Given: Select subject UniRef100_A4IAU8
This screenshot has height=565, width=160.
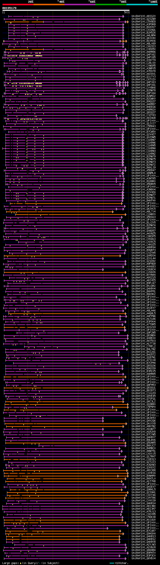Looking at the screenshot, I should (x=143, y=118).
